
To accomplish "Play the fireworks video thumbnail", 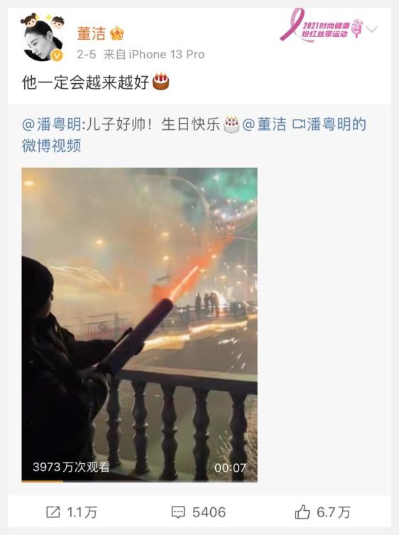I will [139, 325].
